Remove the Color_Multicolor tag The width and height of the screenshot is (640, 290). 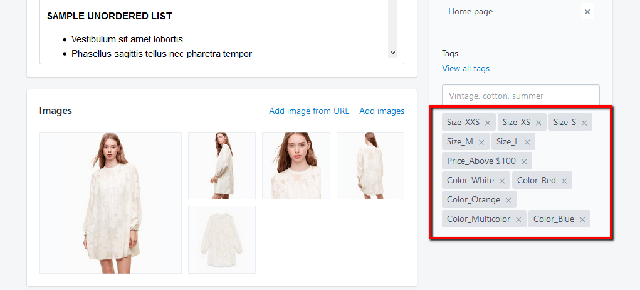[x=518, y=219]
